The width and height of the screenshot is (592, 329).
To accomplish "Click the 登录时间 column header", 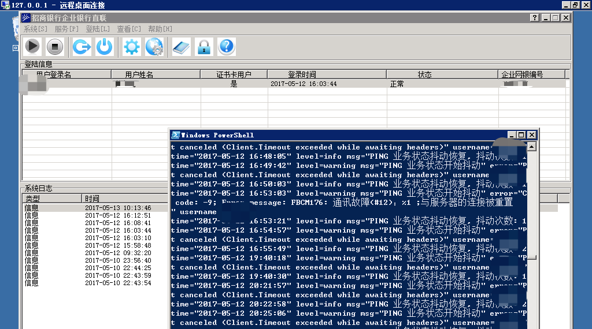I will (x=302, y=74).
